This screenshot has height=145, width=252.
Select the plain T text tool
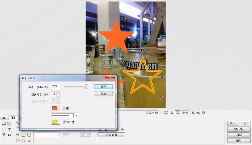tap(9, 129)
